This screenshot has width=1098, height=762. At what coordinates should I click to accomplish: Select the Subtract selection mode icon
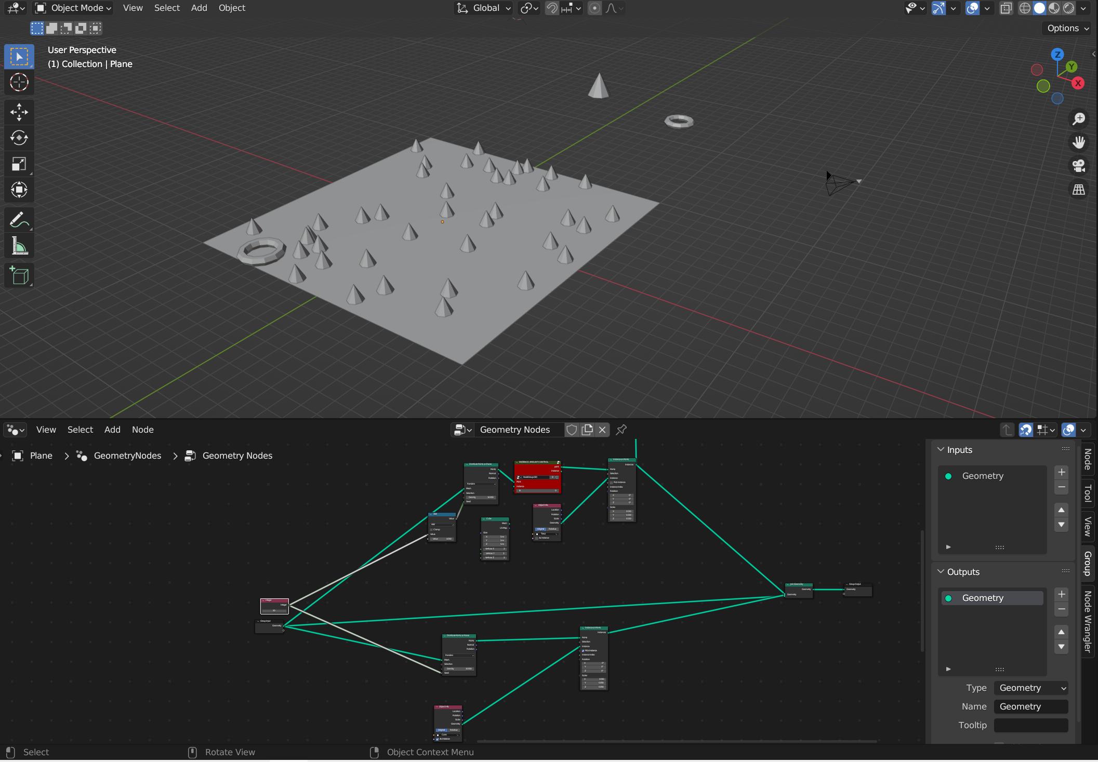pyautogui.click(x=66, y=29)
